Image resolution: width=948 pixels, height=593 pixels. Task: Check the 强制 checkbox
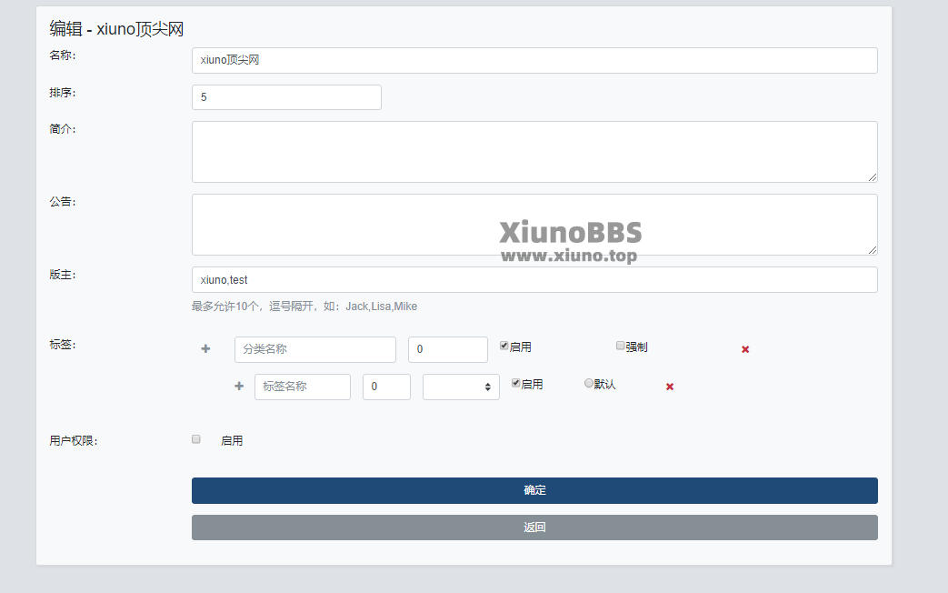(x=620, y=346)
